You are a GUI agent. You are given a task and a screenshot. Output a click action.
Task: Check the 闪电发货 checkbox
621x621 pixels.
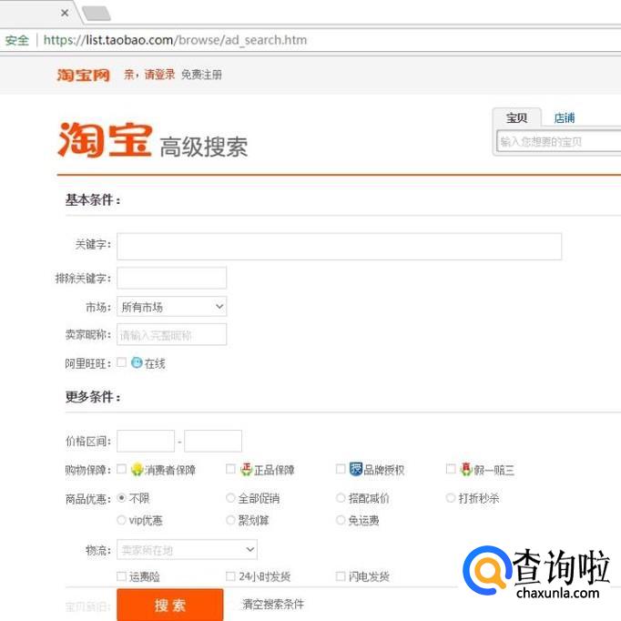tap(341, 576)
